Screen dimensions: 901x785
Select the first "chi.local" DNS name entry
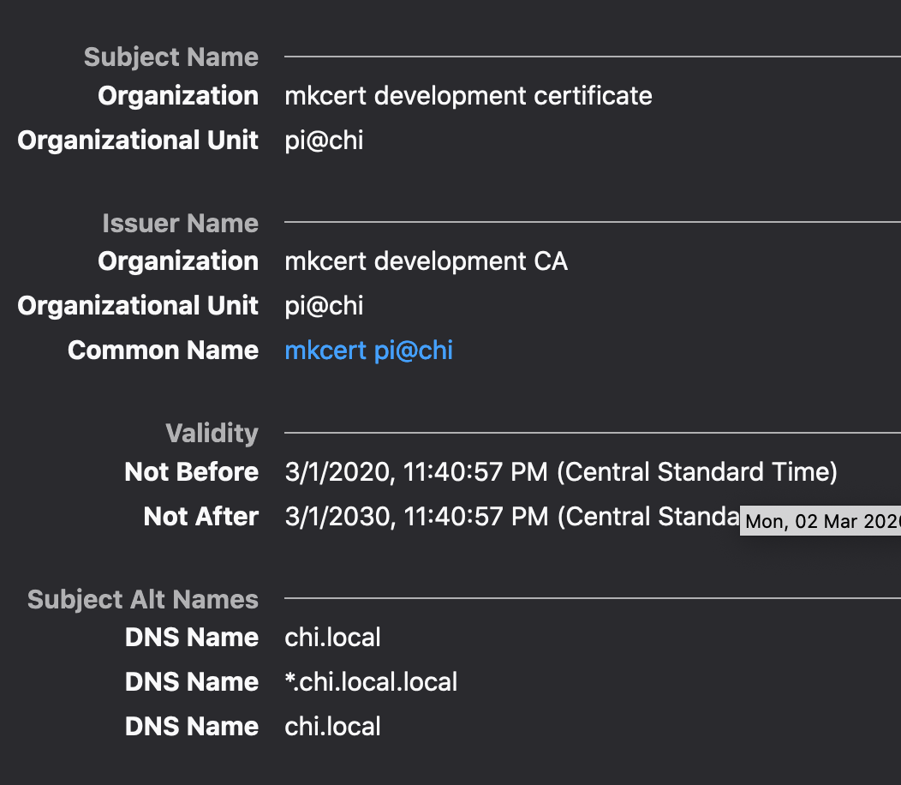pos(332,637)
